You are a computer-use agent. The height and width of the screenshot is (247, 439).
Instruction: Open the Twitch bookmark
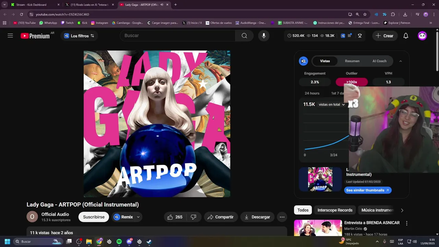[67, 23]
